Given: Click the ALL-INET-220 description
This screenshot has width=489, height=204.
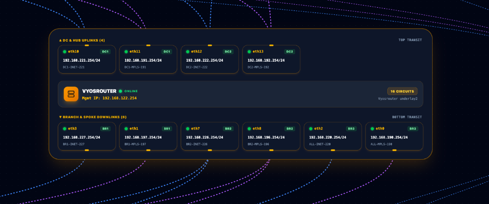Looking at the screenshot, I should 319,144.
